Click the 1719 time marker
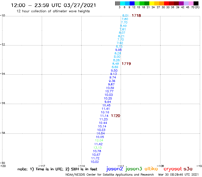This screenshot has width=202, height=177. coord(126,64)
